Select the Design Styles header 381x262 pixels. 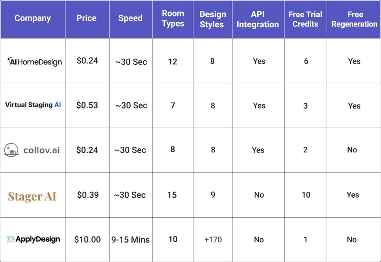(x=213, y=19)
